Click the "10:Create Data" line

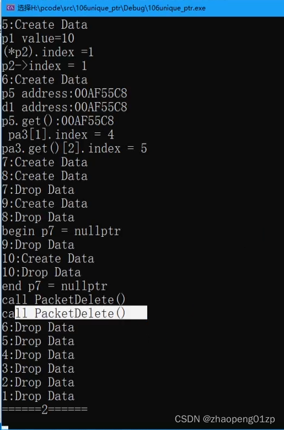coord(48,258)
